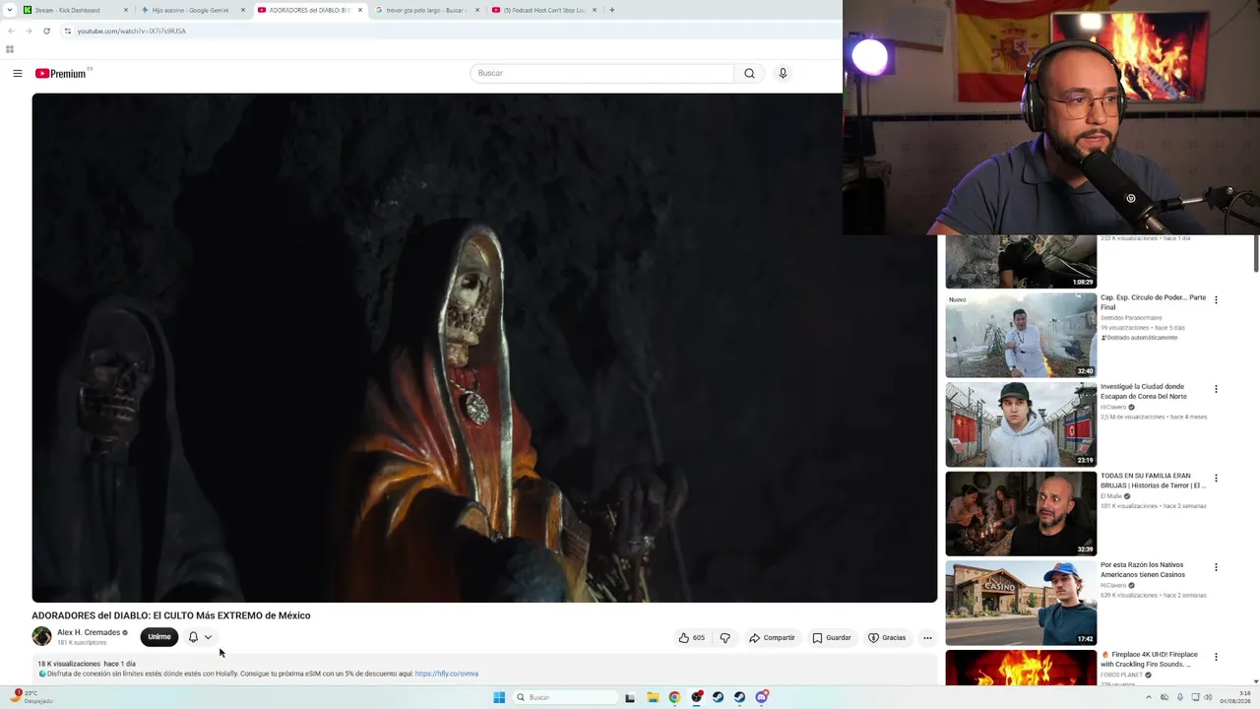Open 'Investigué la Ciudad donde Escapan' video title
Image resolution: width=1260 pixels, height=709 pixels.
(x=1144, y=392)
